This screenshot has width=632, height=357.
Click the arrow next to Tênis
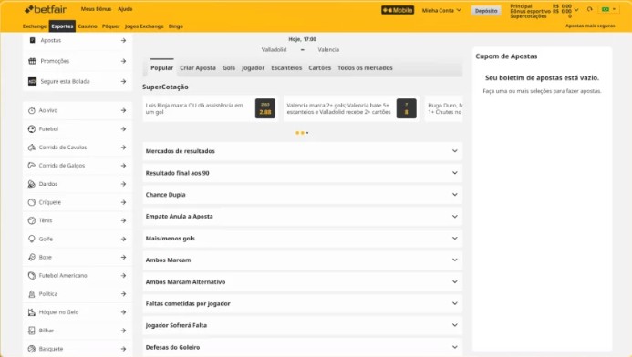click(x=123, y=220)
